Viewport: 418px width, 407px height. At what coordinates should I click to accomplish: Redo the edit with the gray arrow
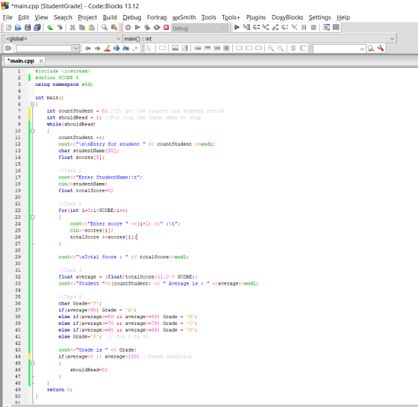coord(60,27)
